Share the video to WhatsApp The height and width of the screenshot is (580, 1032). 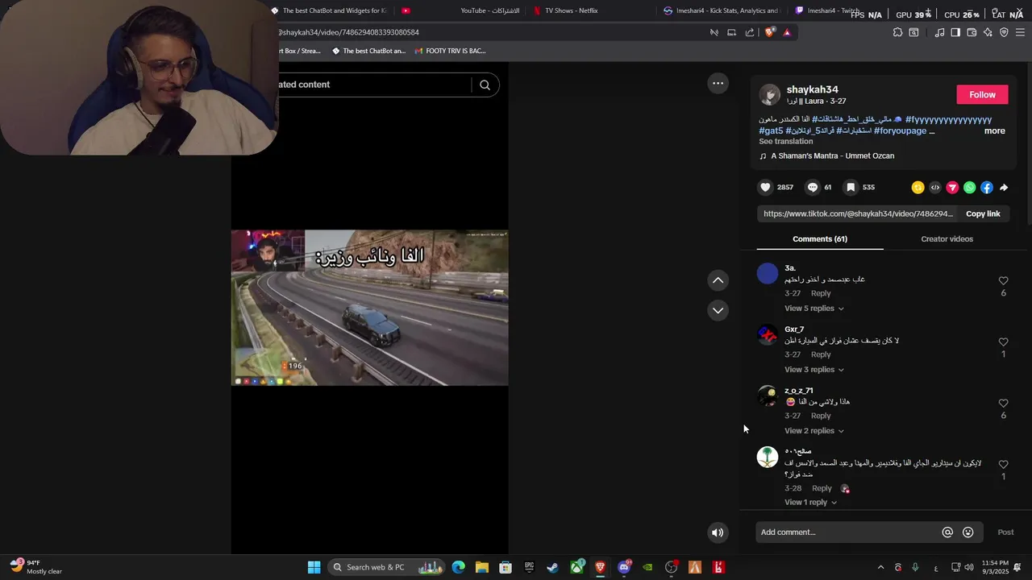point(969,188)
